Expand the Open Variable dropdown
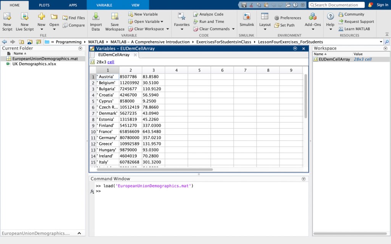The width and height of the screenshot is (391, 244). click(x=162, y=22)
